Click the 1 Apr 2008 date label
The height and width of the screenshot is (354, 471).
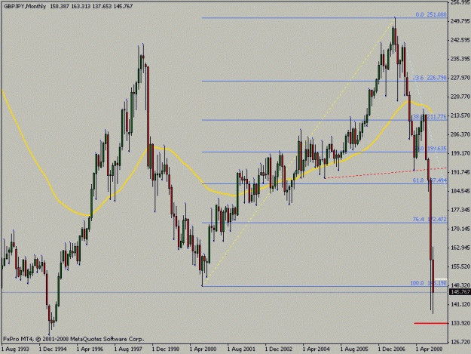click(x=429, y=349)
